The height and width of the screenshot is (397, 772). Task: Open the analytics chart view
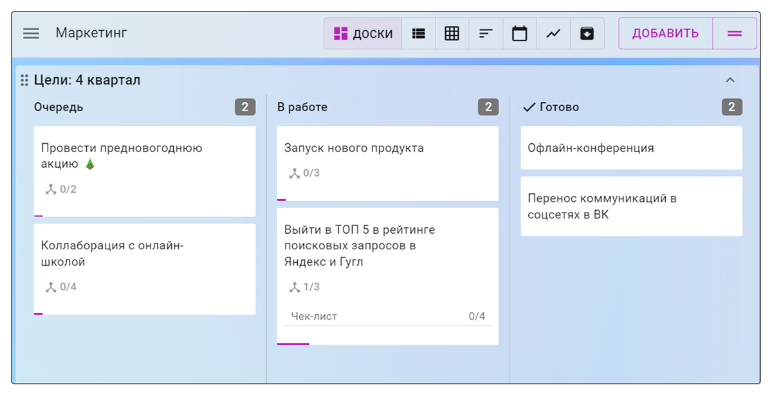pyautogui.click(x=553, y=33)
